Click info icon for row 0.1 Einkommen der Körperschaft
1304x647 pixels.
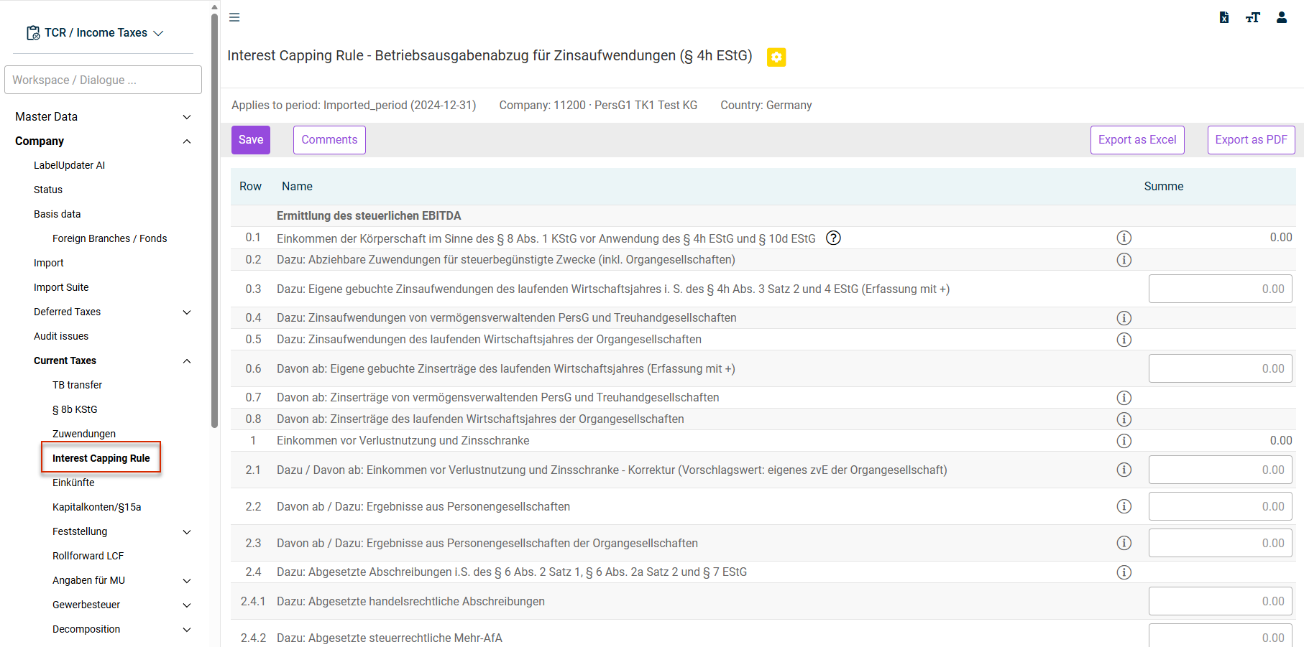[1124, 238]
